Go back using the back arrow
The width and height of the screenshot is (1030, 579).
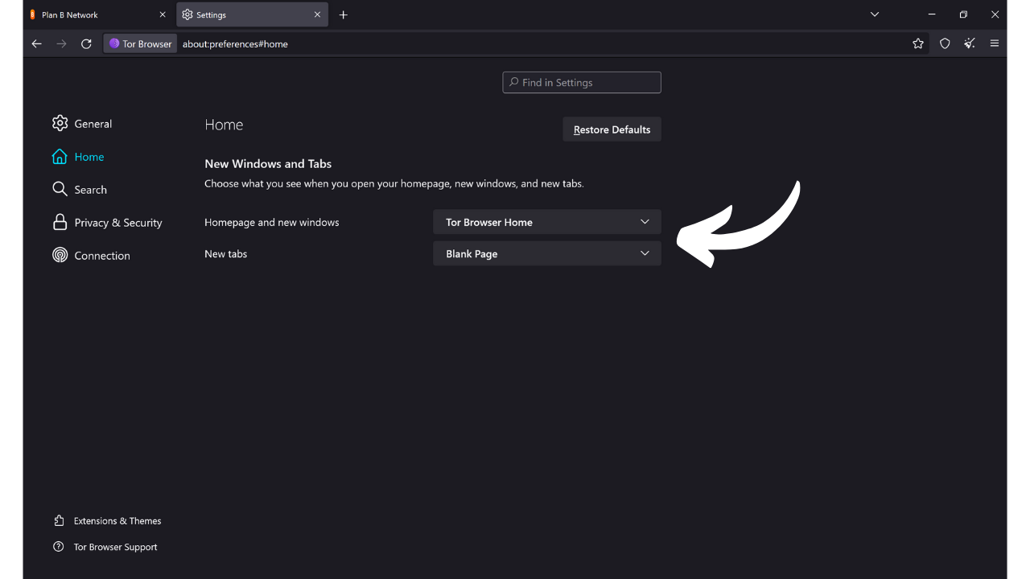(36, 43)
